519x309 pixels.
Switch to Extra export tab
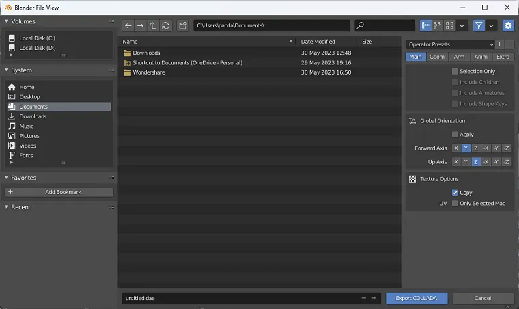[503, 57]
